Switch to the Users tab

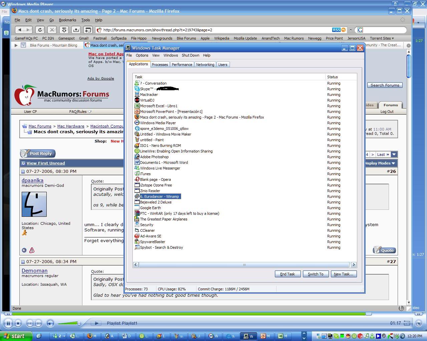click(x=223, y=65)
